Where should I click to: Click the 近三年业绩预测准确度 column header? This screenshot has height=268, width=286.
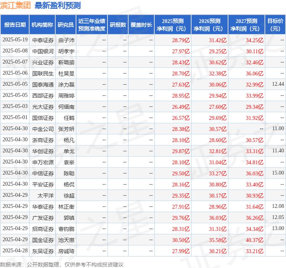[92, 25]
